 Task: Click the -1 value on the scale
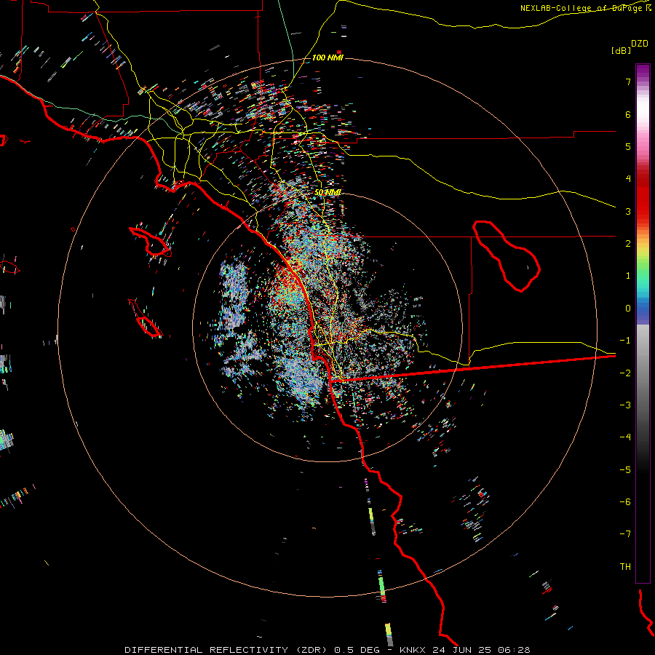pyautogui.click(x=625, y=341)
